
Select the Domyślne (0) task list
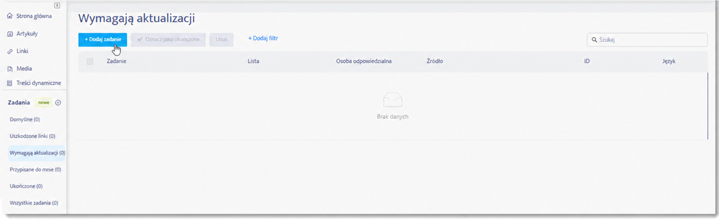[25, 119]
